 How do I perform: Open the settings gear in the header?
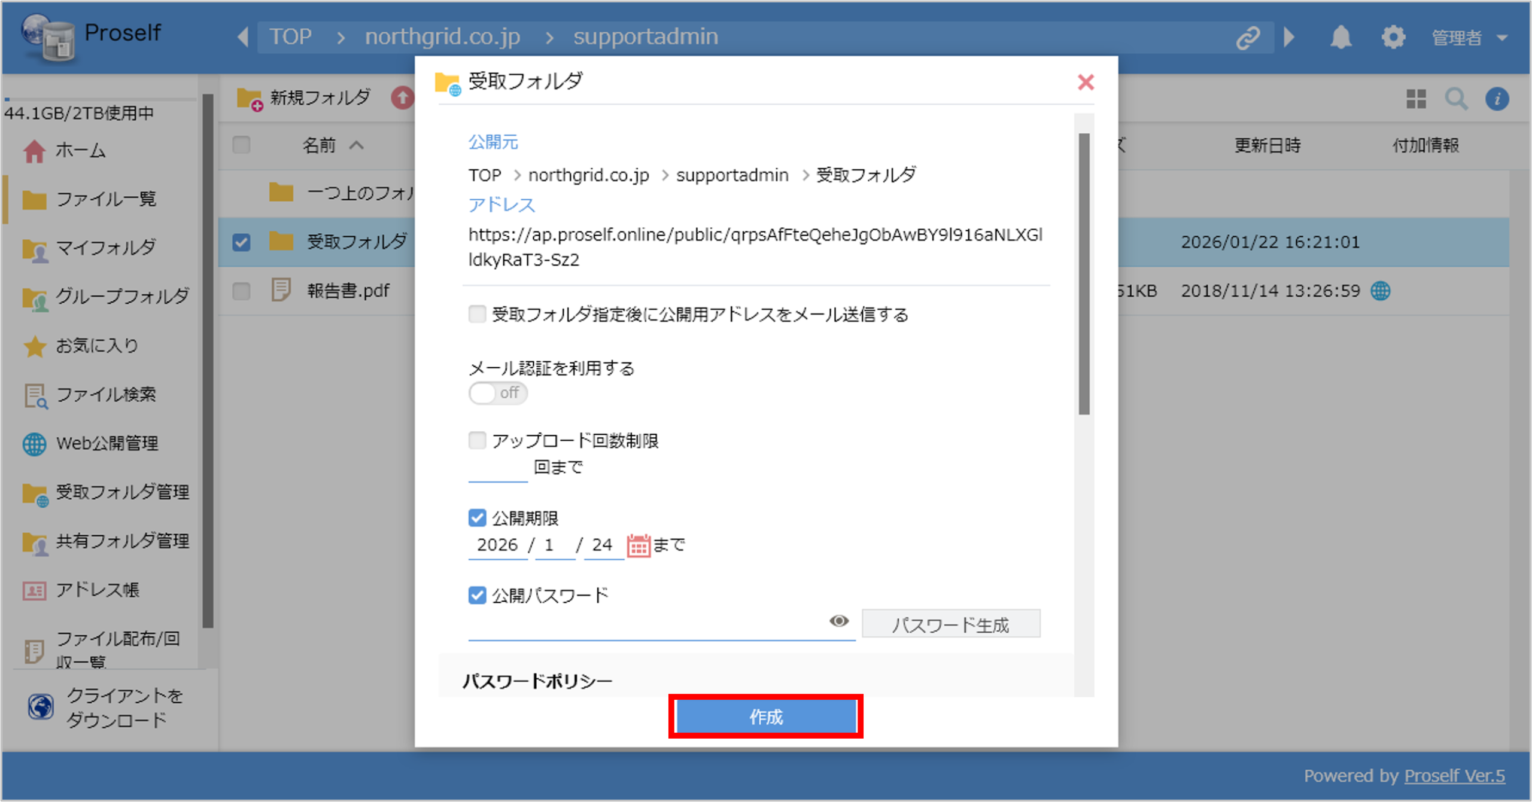tap(1393, 36)
